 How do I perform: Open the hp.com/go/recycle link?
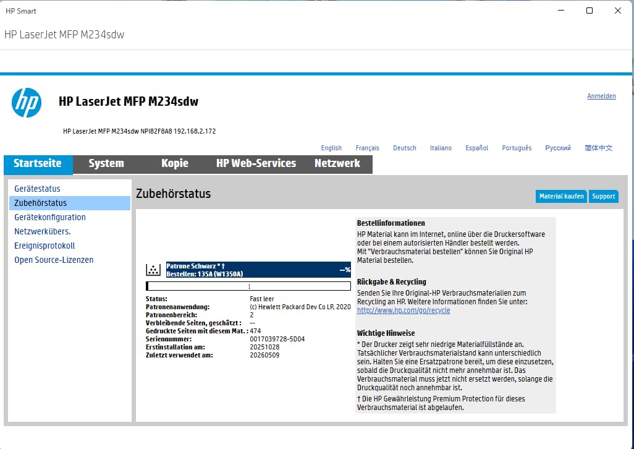403,310
